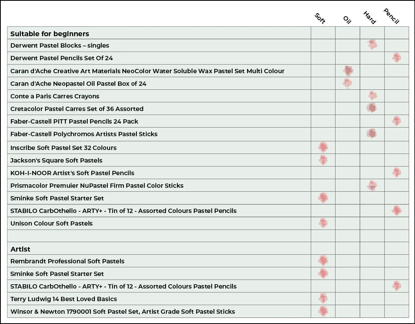Click the "Suitable for beginners" section heading

coord(50,33)
